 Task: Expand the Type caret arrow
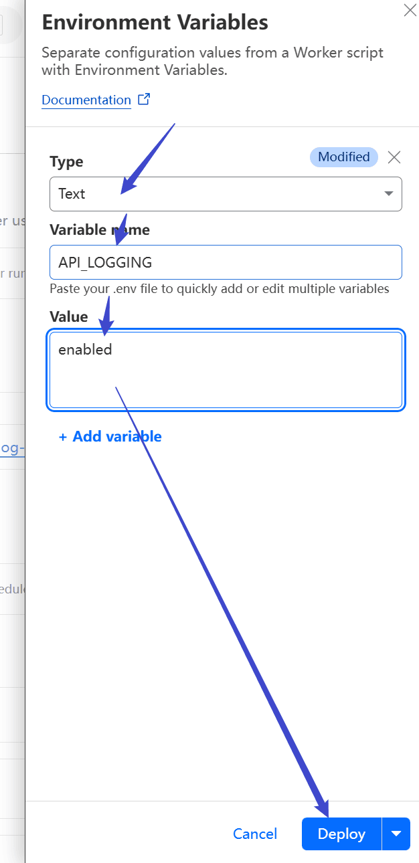point(389,194)
